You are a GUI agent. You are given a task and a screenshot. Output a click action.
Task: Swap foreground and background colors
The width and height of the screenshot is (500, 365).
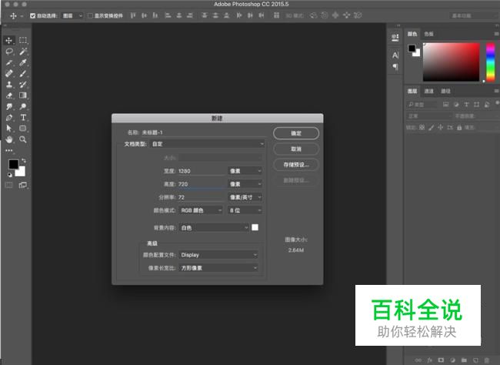[22, 160]
